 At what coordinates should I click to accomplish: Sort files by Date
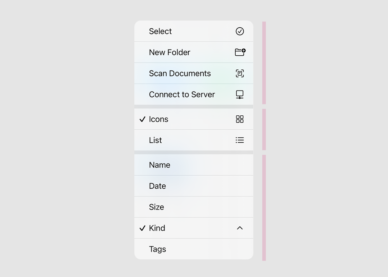157,186
